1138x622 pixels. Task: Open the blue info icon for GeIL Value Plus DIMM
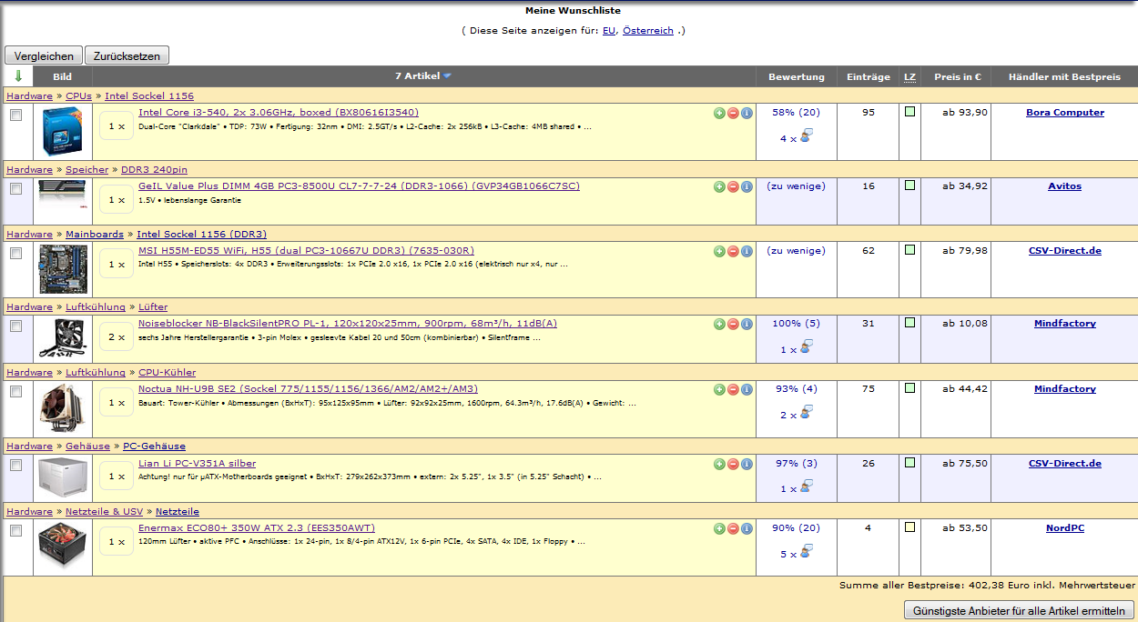coord(747,186)
